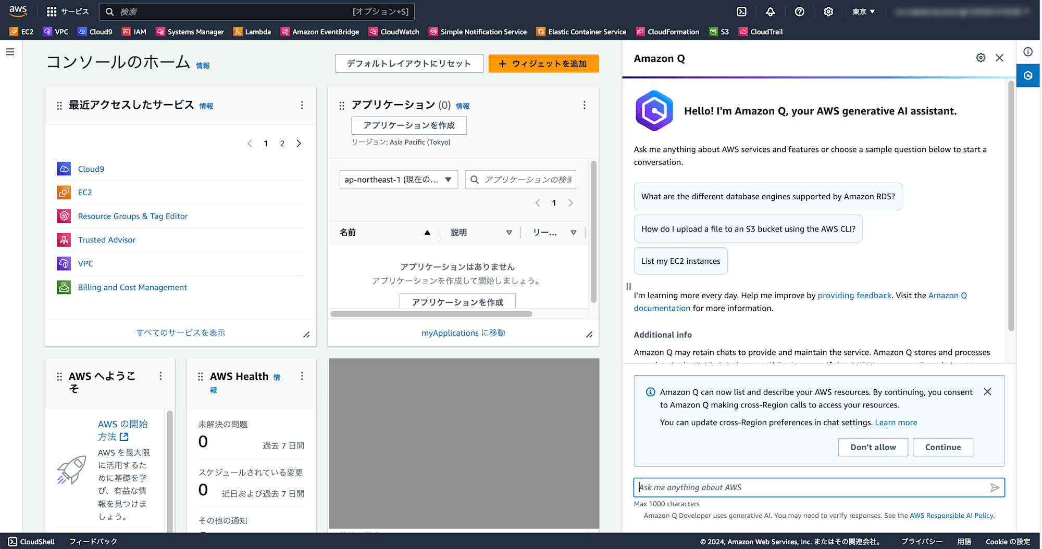This screenshot has width=1042, height=549.
Task: Open the 東京 region dropdown
Action: coord(863,11)
